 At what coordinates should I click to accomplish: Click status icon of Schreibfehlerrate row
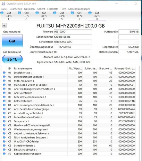(4, 146)
